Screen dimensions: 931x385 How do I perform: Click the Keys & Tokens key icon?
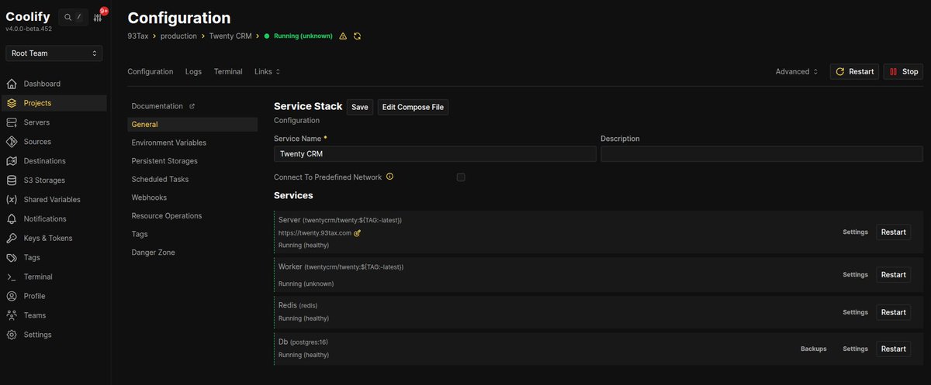click(x=11, y=239)
